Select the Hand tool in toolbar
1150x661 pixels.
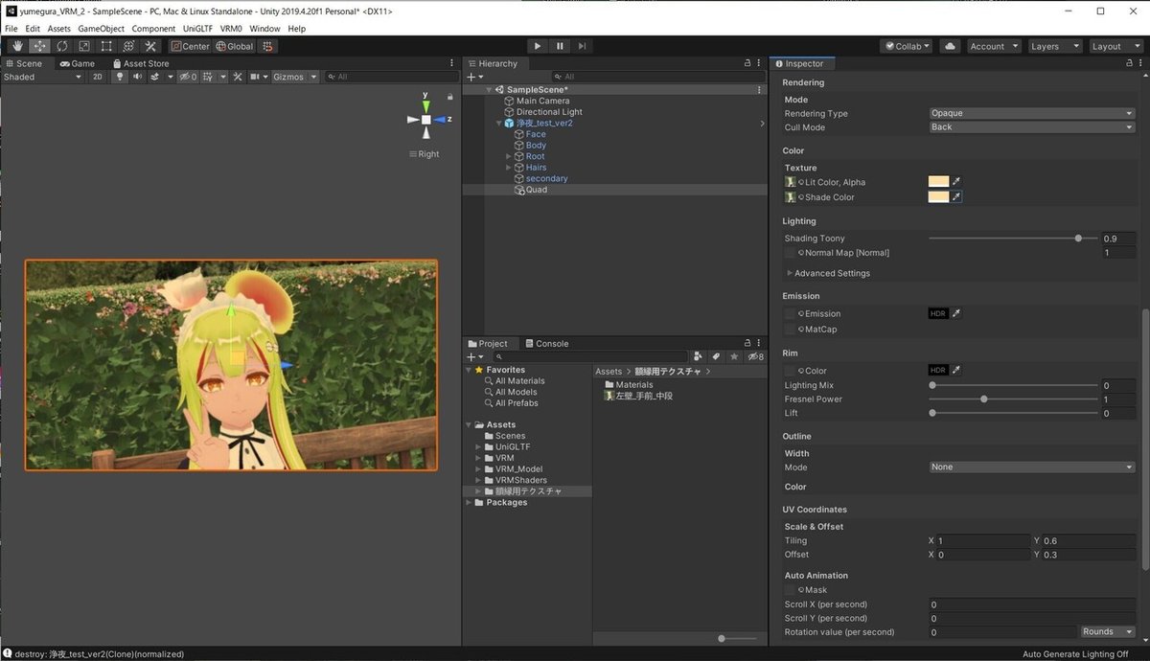(17, 46)
